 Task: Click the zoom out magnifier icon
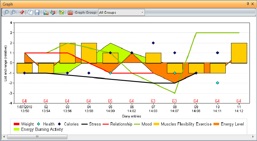pos(13,13)
